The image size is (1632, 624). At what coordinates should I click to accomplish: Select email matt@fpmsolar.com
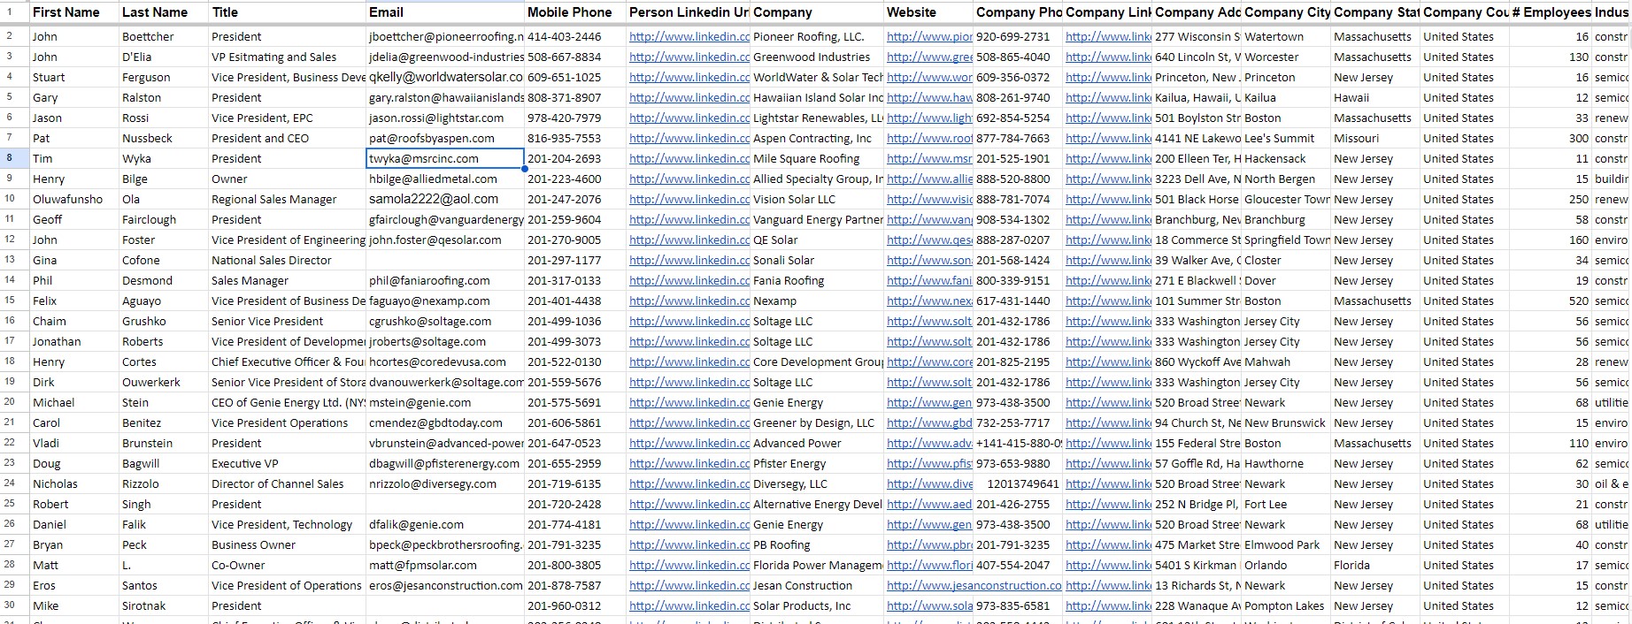pos(445,565)
